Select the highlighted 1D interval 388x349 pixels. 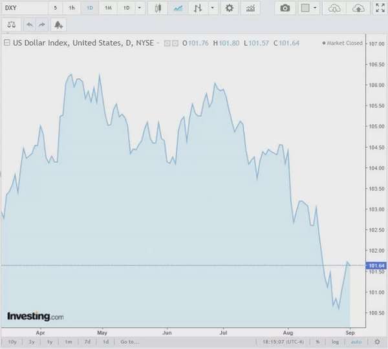click(90, 8)
